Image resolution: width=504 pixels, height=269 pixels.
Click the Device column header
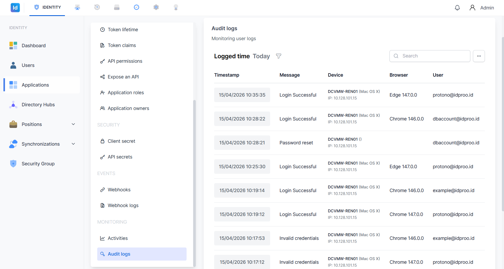(335, 75)
